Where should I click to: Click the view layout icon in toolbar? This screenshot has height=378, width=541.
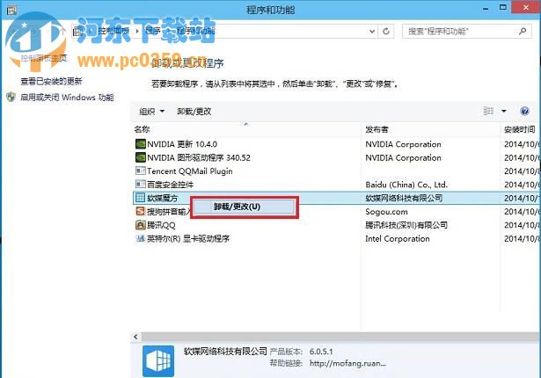pos(488,111)
